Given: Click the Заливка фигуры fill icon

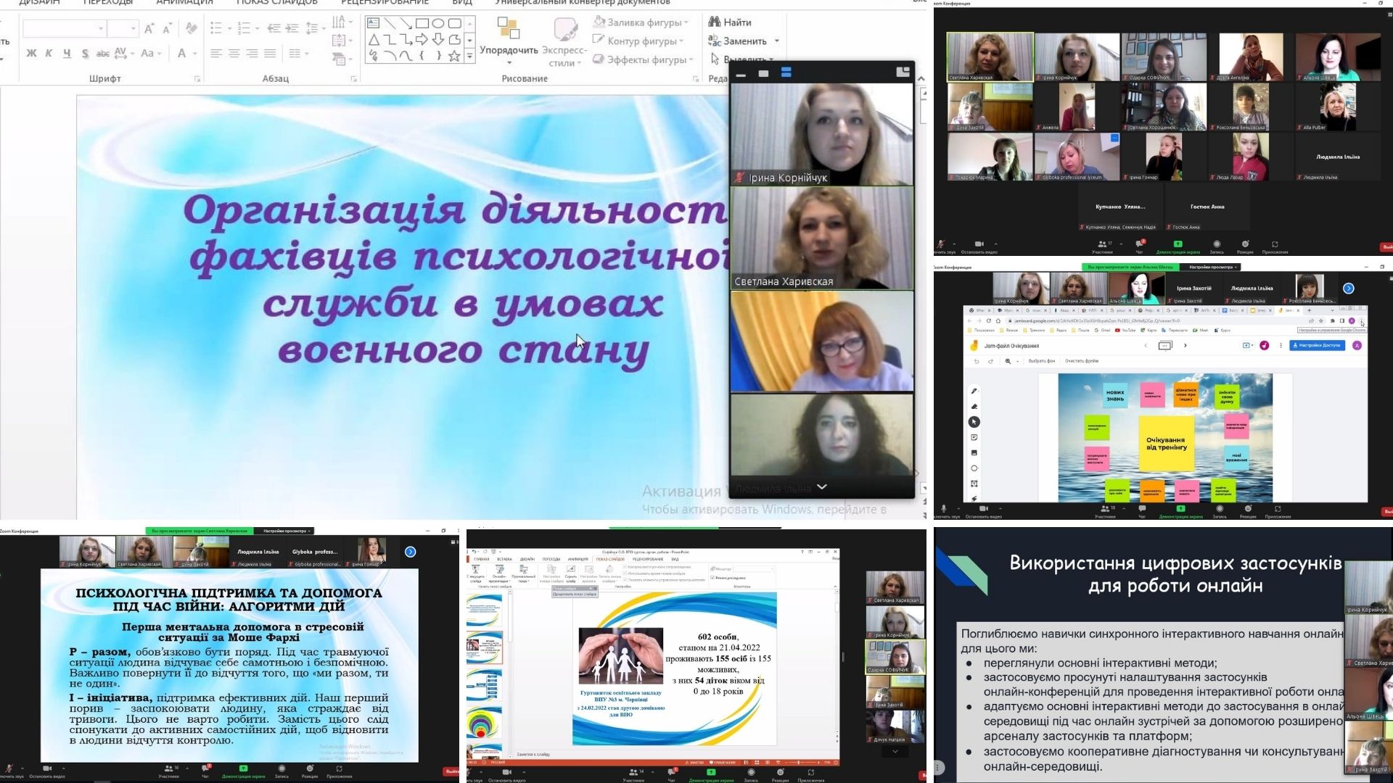Looking at the screenshot, I should pyautogui.click(x=601, y=22).
